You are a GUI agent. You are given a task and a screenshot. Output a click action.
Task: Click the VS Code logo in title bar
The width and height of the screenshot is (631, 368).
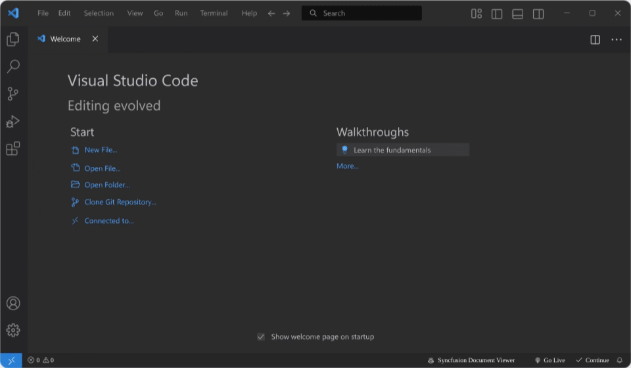coord(13,13)
